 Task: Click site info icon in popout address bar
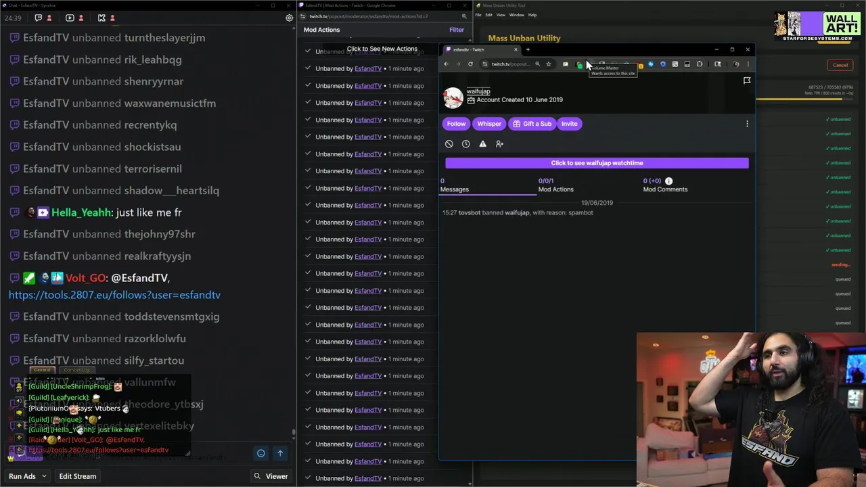(x=484, y=64)
